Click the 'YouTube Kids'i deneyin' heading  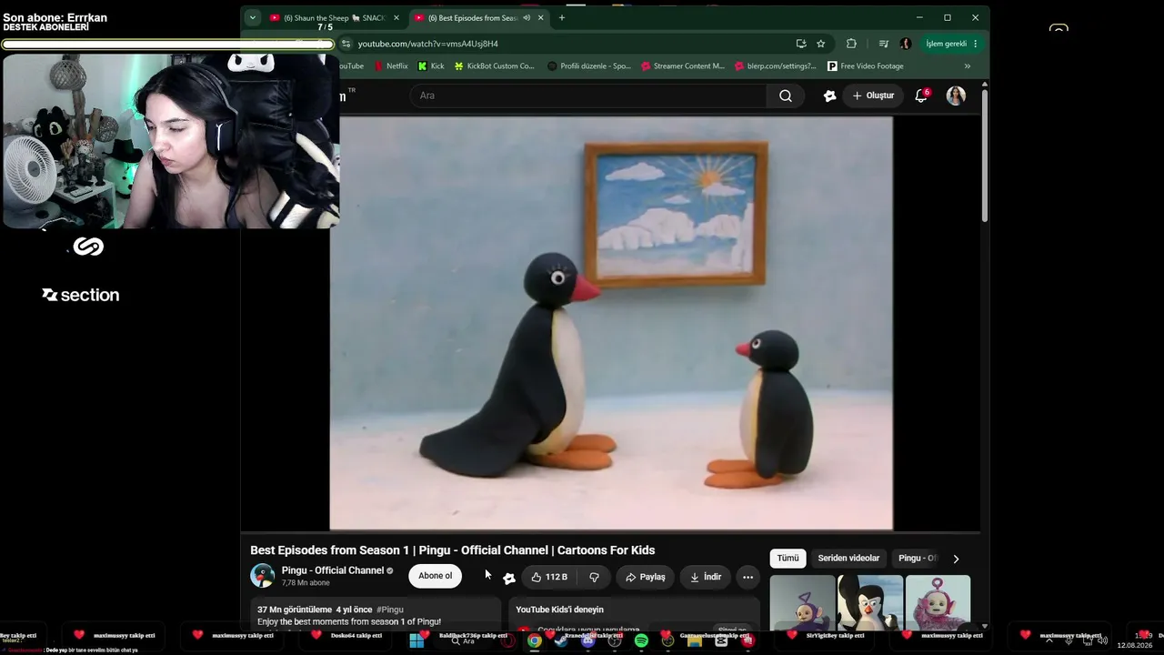coord(559,610)
